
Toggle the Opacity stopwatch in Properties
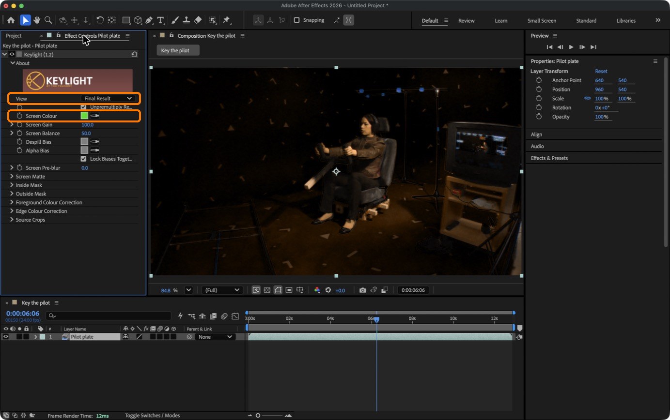pyautogui.click(x=539, y=117)
